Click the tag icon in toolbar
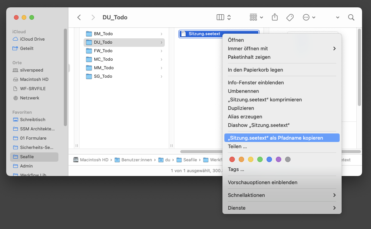The width and height of the screenshot is (371, 229). click(290, 17)
